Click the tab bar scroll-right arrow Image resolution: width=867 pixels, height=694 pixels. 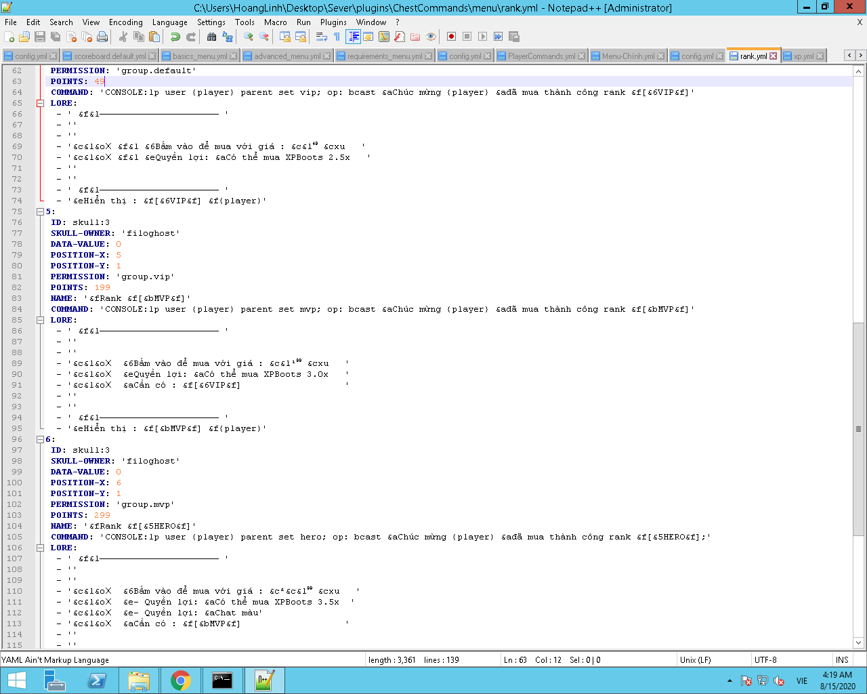click(x=860, y=56)
